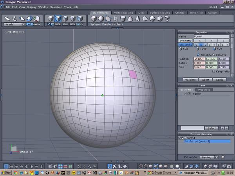Screen dimensions: 235x176
Task: Click Scene panel up arrow button
Action: [227, 128]
